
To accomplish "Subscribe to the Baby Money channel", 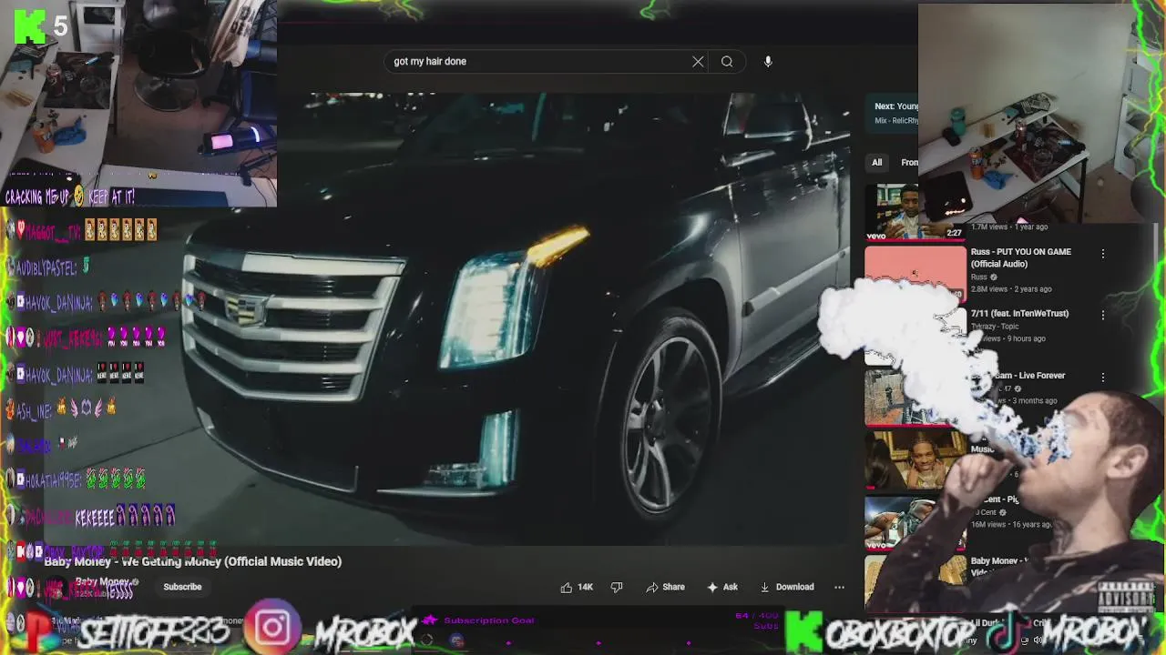I will [x=182, y=587].
